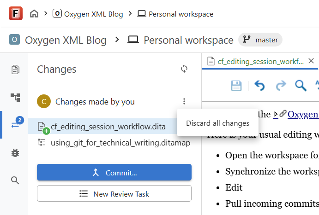Open the three-dot menu beside Changes made by you
This screenshot has width=319, height=215.
click(184, 101)
